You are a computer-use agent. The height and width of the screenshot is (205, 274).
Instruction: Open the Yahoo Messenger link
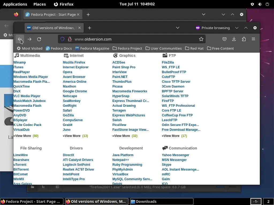pyautogui.click(x=176, y=155)
